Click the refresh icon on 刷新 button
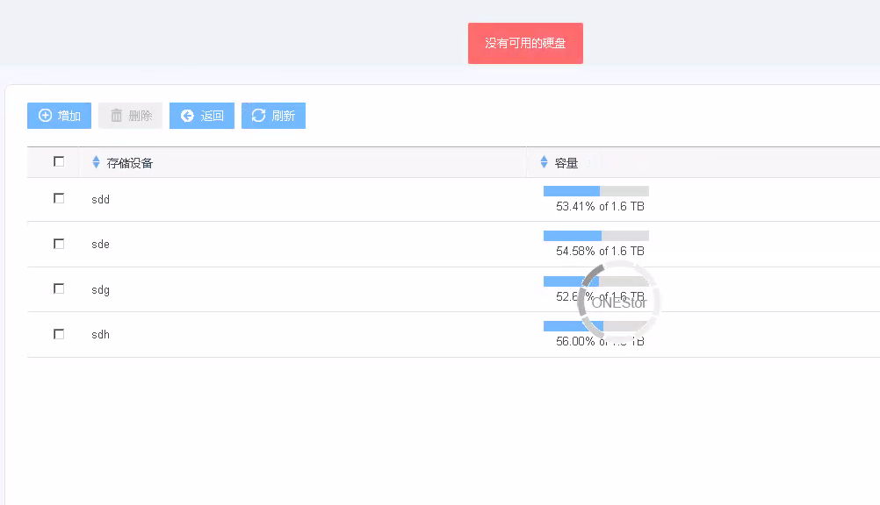 258,116
